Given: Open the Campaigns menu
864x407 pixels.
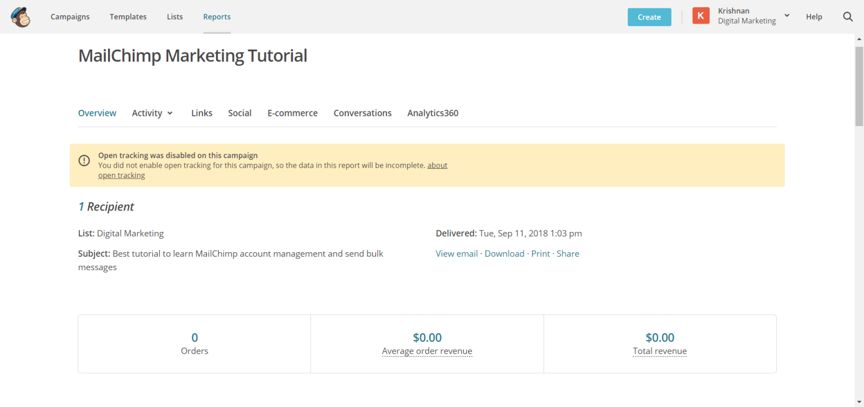Looking at the screenshot, I should 70,17.
